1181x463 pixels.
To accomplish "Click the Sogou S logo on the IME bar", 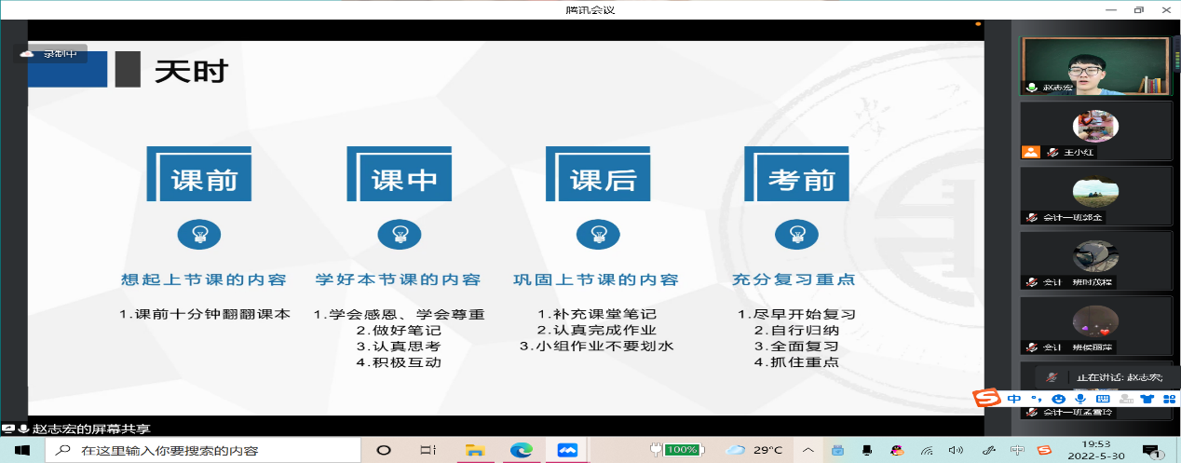I will (x=987, y=399).
